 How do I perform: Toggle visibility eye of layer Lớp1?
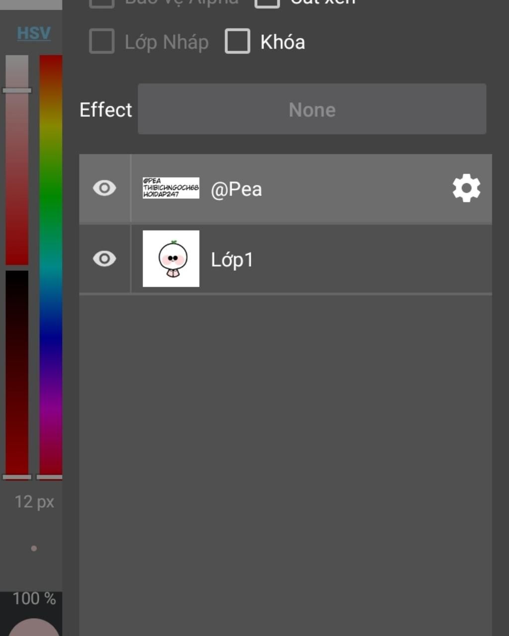tap(104, 259)
